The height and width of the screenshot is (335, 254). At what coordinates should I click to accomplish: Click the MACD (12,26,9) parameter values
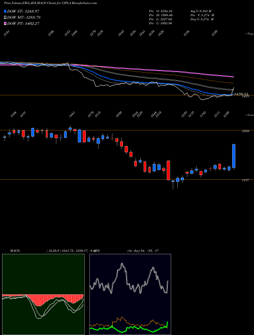pyautogui.click(x=71, y=251)
